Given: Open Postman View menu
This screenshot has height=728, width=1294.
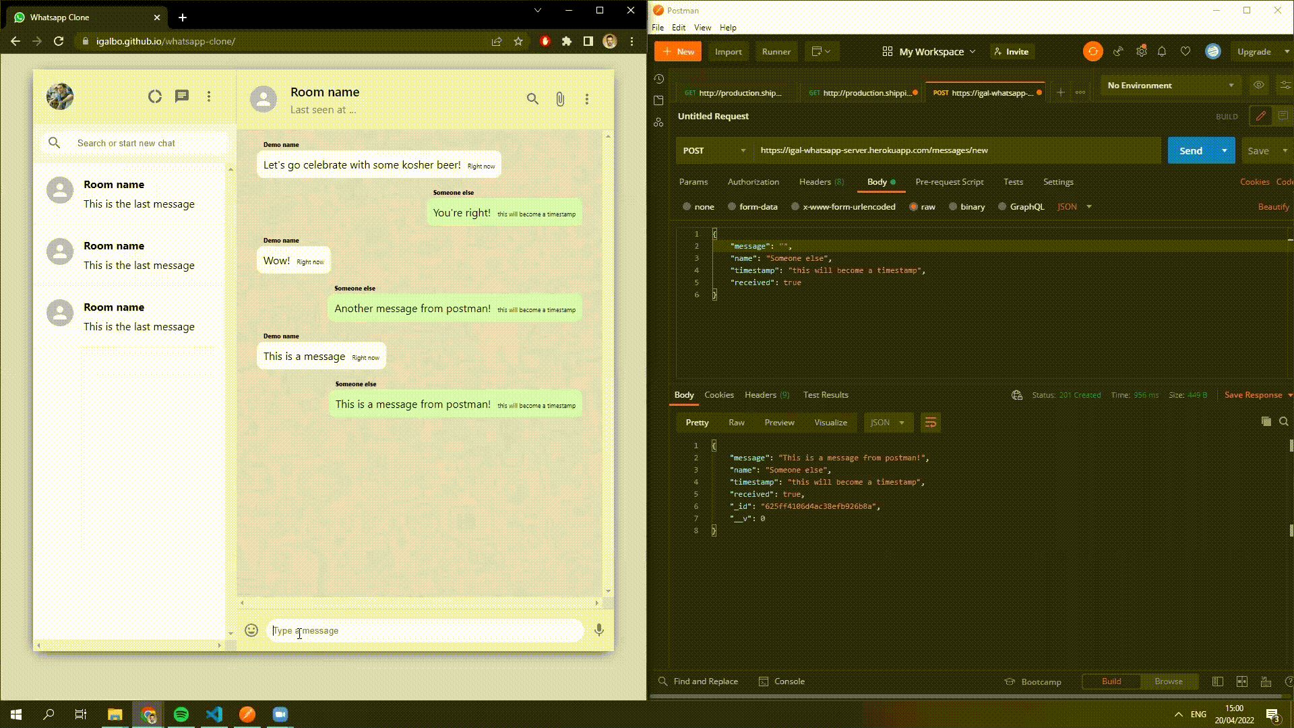Looking at the screenshot, I should click(702, 28).
